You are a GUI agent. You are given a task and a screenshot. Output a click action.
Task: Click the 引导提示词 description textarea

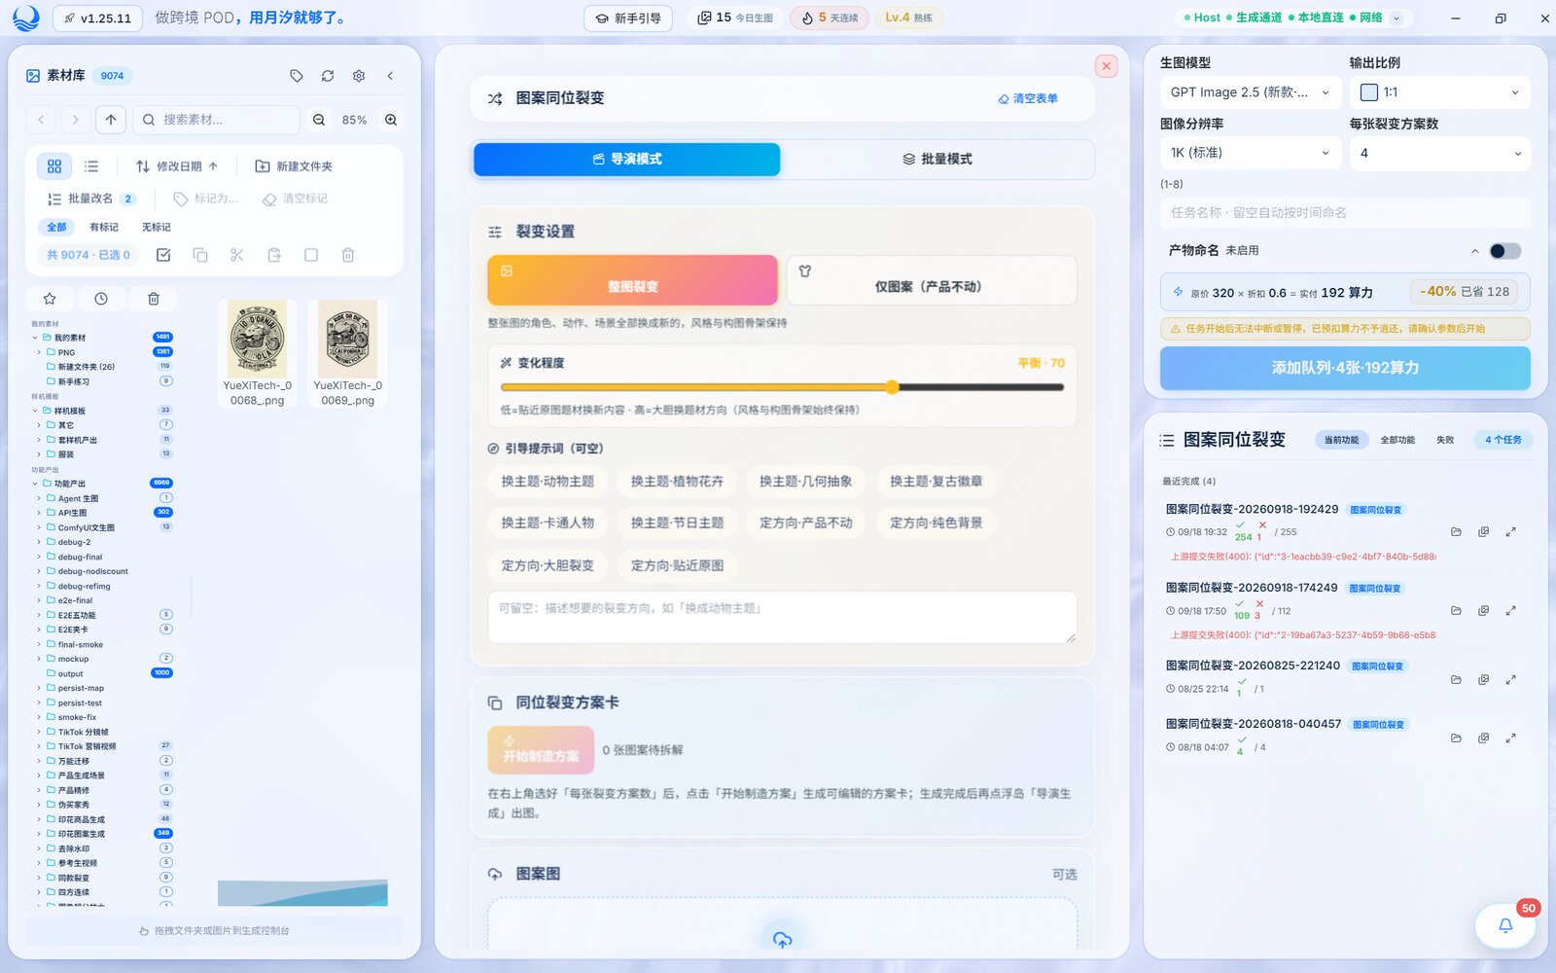point(782,618)
